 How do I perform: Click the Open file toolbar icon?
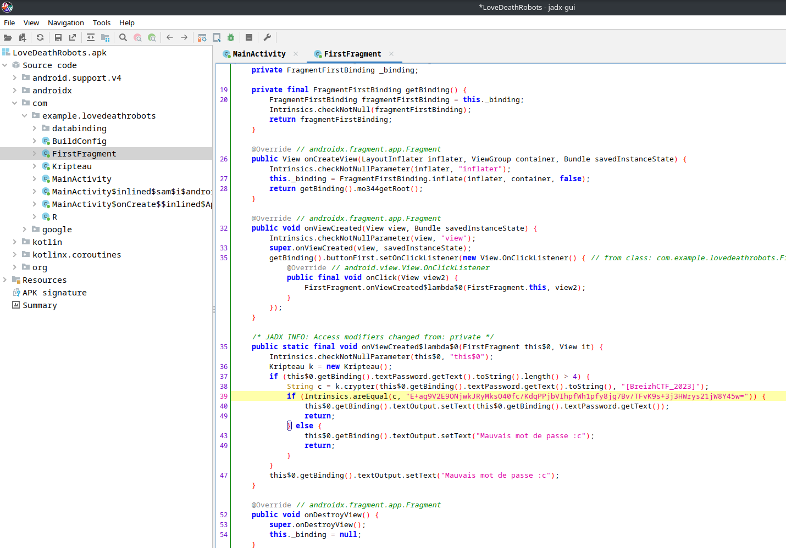point(8,37)
